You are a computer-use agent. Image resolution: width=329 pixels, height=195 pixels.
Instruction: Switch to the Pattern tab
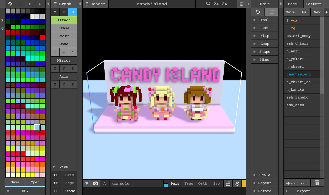(313, 4)
